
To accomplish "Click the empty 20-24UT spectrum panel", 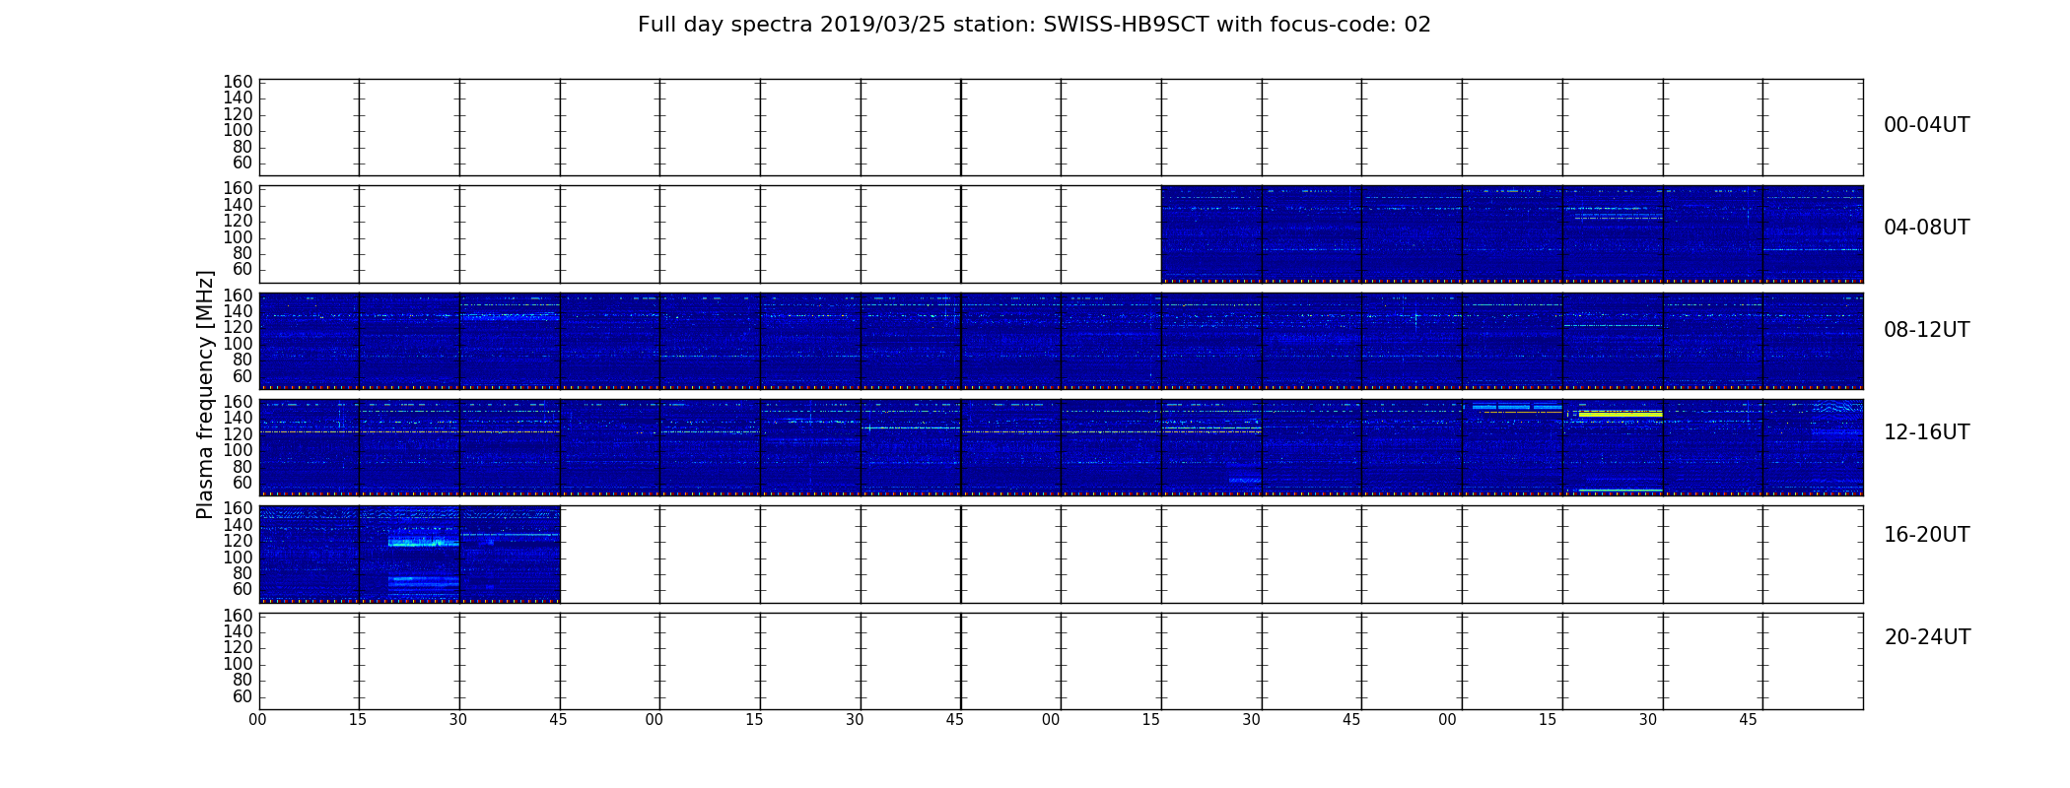I will coord(1061,661).
